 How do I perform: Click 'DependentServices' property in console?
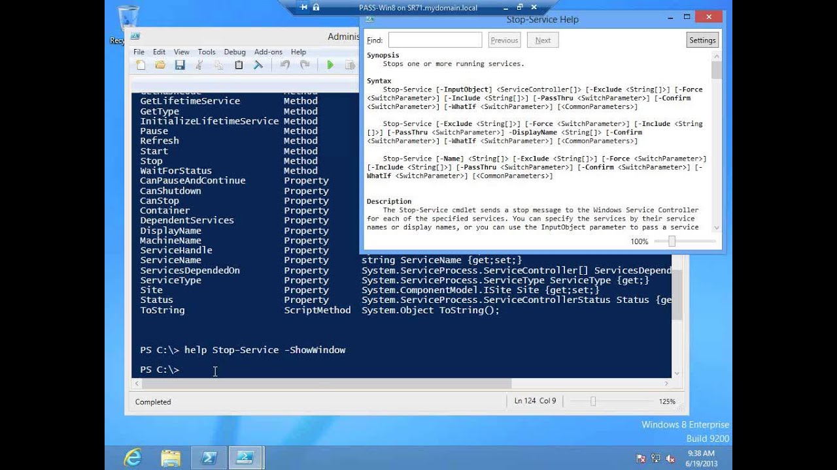point(186,221)
